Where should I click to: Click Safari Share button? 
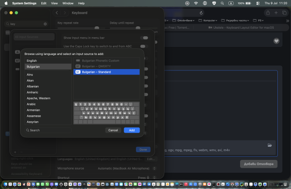click(x=268, y=13)
